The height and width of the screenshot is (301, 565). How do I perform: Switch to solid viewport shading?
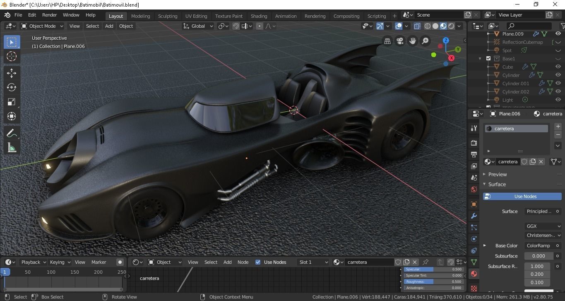435,26
